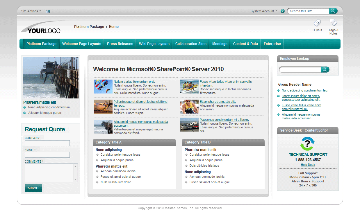
Task: Open the help question mark icon
Action: [x=282, y=11]
